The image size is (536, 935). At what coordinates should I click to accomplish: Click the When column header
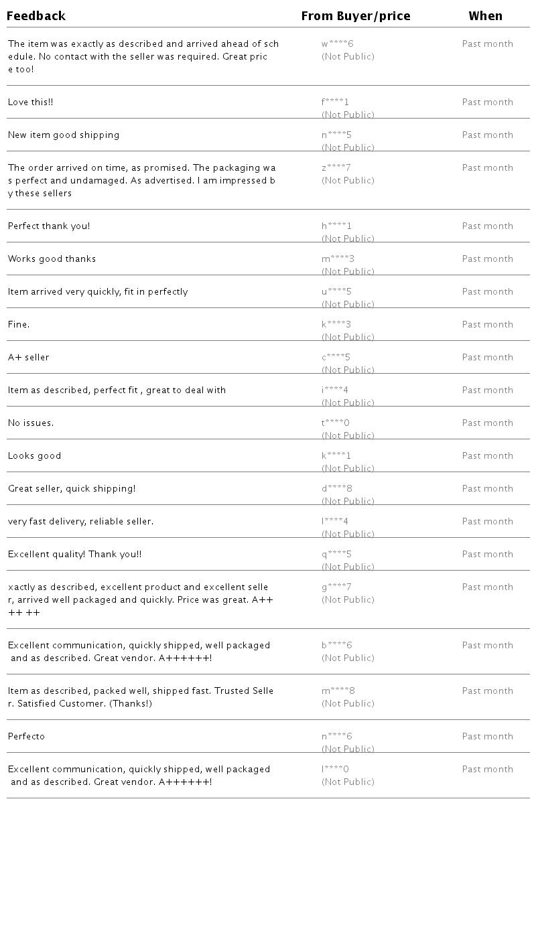[x=485, y=16]
